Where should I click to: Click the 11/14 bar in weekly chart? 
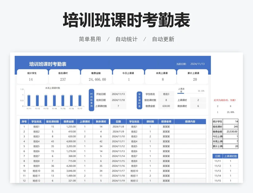54,100
